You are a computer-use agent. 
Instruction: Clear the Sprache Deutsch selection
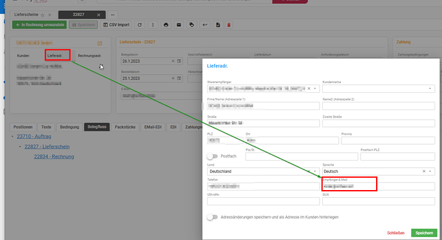tap(424, 172)
